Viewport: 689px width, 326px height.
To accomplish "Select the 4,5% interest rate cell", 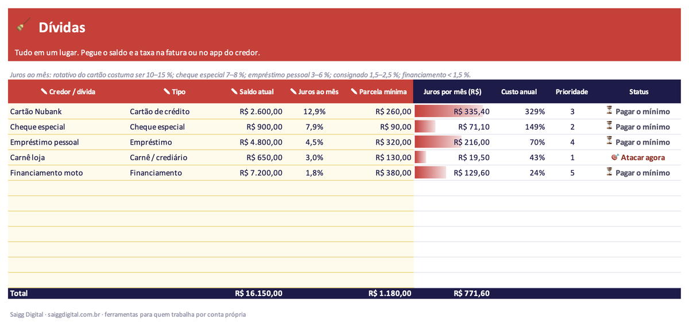I will click(315, 142).
